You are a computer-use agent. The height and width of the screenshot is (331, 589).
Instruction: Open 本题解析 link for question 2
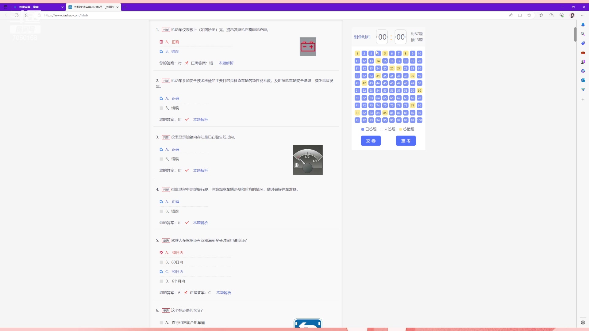point(201,120)
